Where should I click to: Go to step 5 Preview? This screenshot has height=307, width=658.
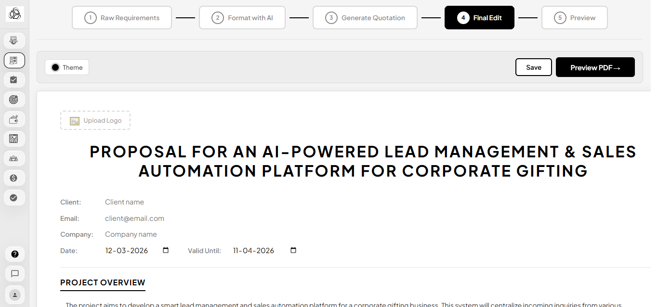(574, 18)
